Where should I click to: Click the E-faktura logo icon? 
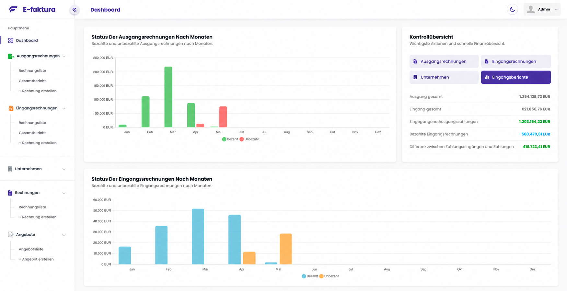pos(13,9)
